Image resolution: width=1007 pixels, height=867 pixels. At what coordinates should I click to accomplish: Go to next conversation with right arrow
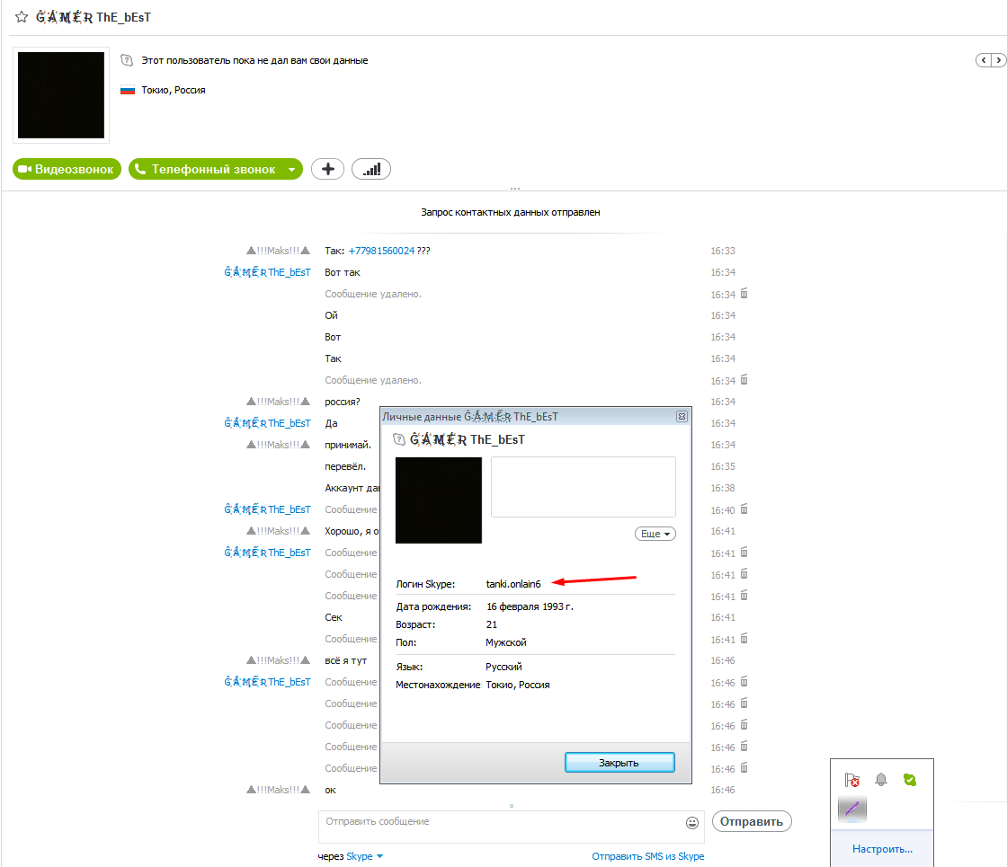tap(999, 60)
